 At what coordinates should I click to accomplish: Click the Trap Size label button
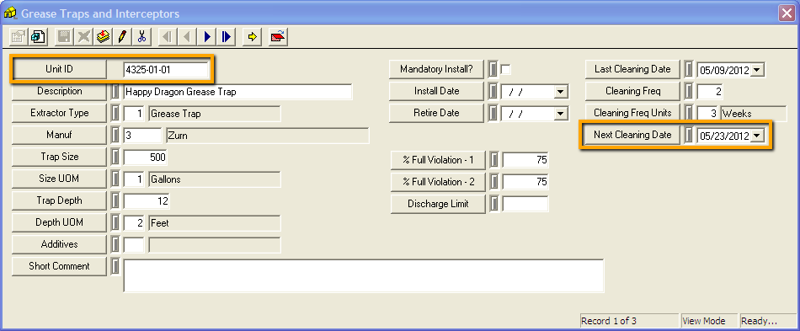coord(59,157)
